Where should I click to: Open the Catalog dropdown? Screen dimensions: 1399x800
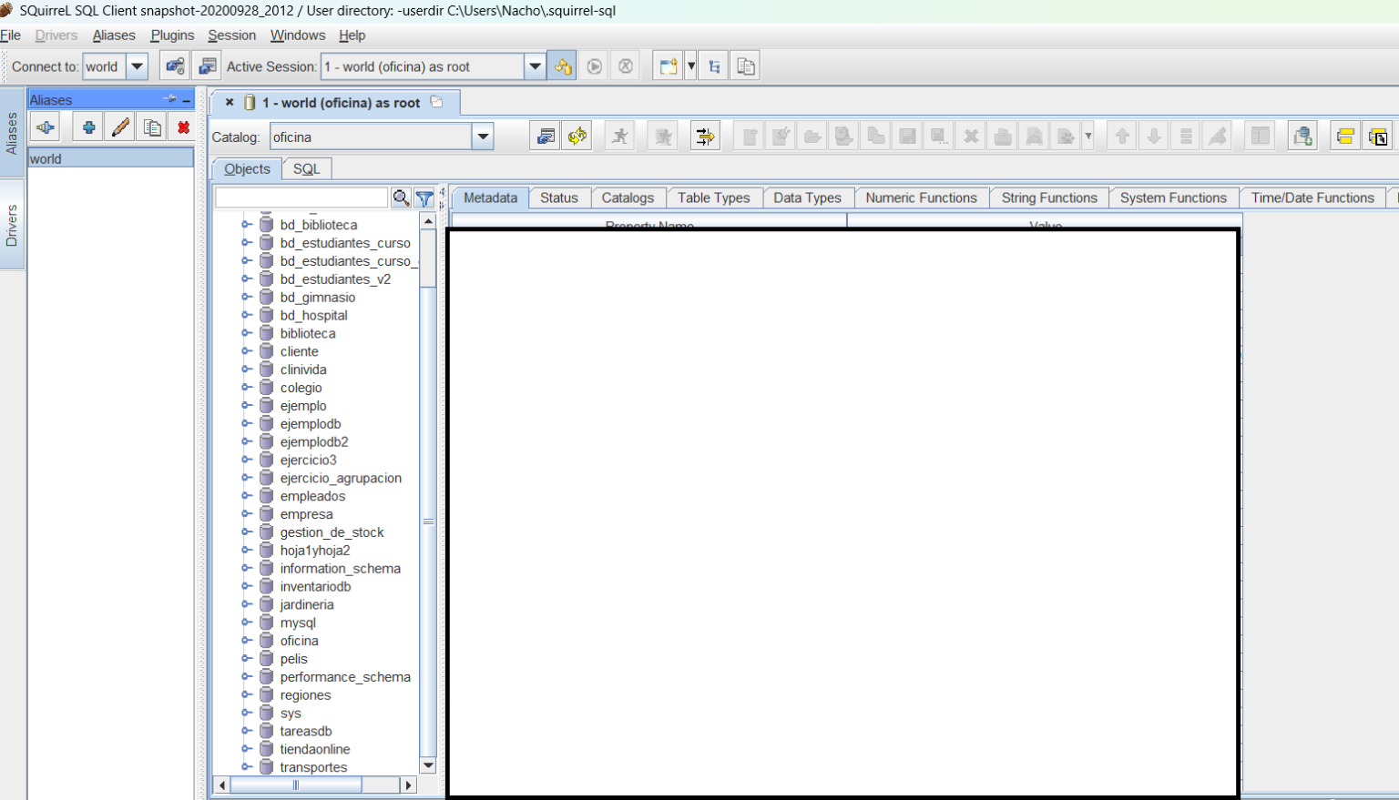pyautogui.click(x=483, y=137)
